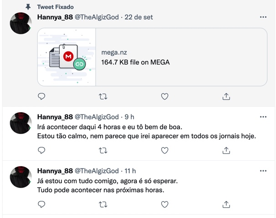Reply to the pinned MEGA tweet
Screen dimensions: 276x218
pyautogui.click(x=41, y=96)
